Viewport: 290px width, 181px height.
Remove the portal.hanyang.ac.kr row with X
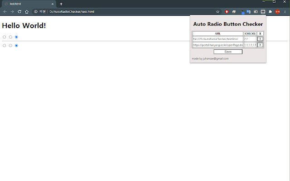pos(260,45)
